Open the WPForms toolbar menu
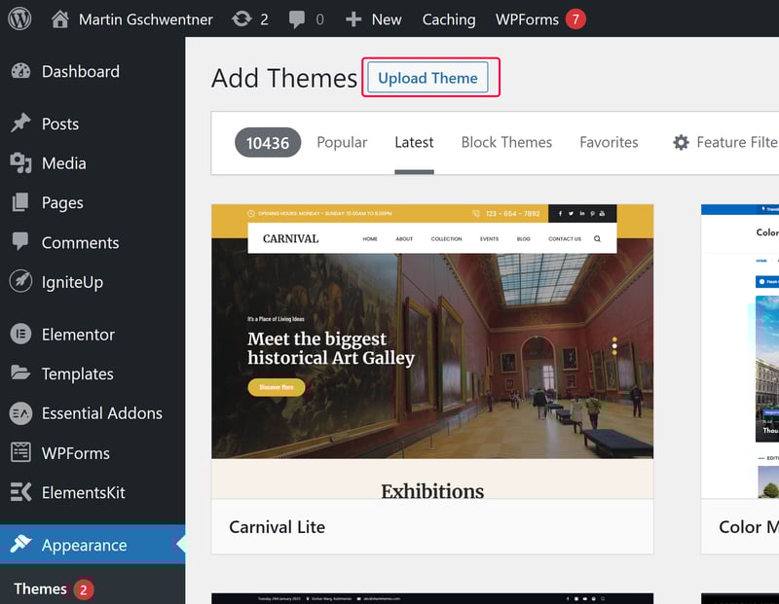Image resolution: width=779 pixels, height=604 pixels. pos(540,19)
